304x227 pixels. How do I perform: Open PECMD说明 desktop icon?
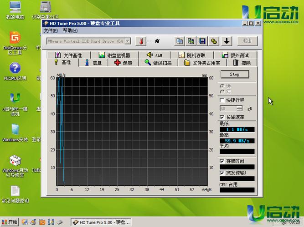pos(15,71)
